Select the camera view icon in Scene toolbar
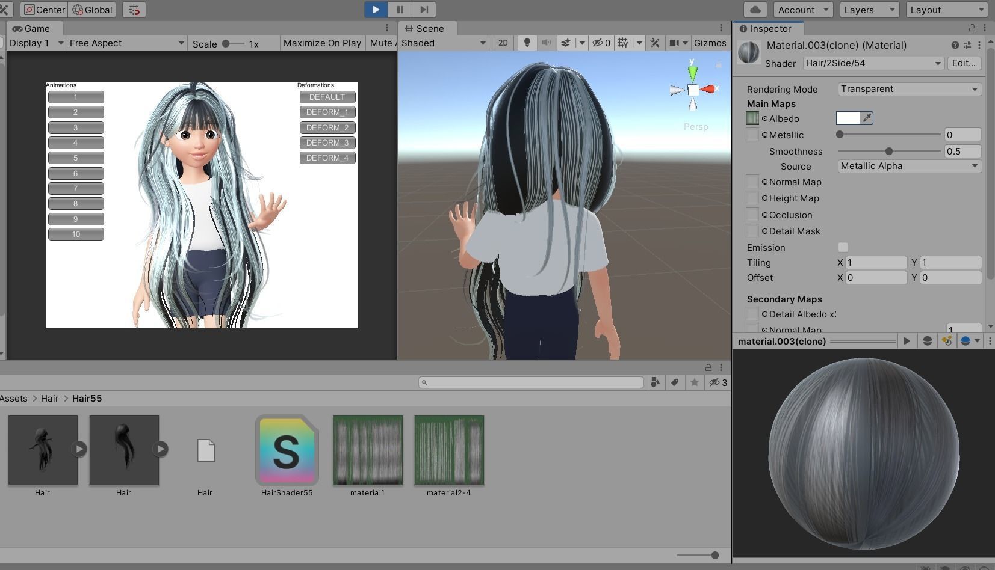 674,43
